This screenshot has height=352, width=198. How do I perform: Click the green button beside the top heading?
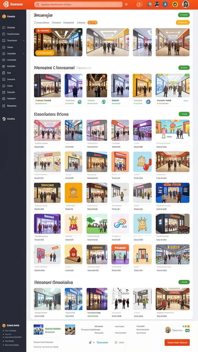(184, 15)
